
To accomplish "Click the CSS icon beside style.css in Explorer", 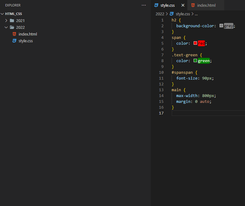I will pos(14,41).
